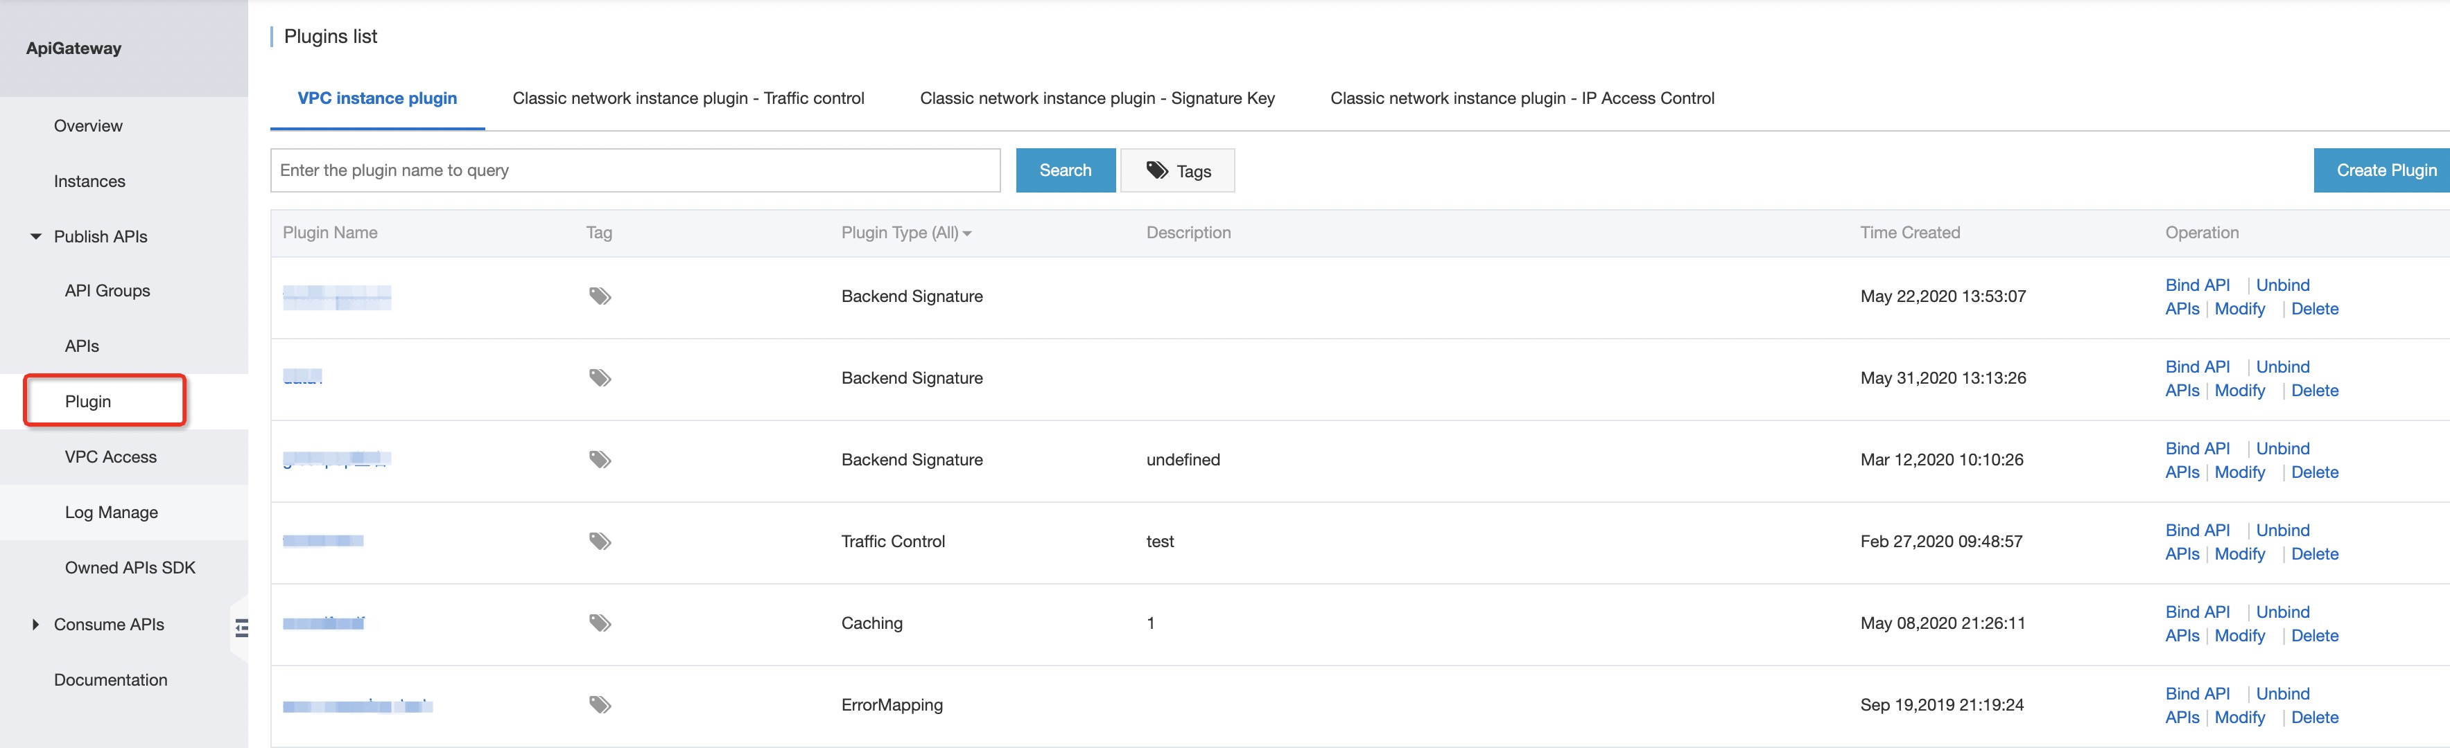
Task: Click tag icon in first Backend Signature row
Action: coord(599,296)
